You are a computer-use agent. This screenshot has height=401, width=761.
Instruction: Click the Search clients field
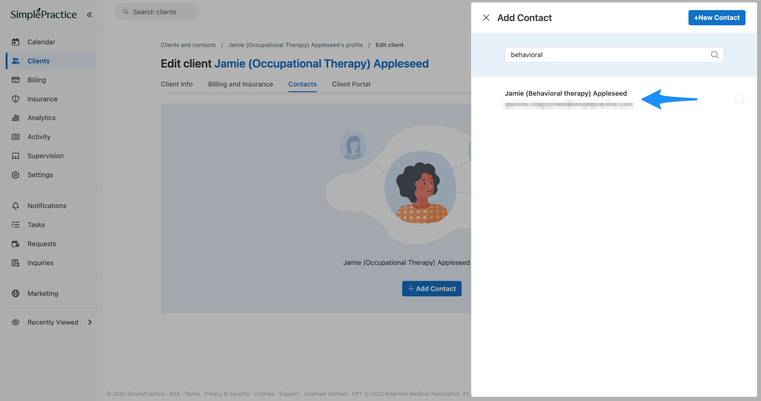[157, 12]
